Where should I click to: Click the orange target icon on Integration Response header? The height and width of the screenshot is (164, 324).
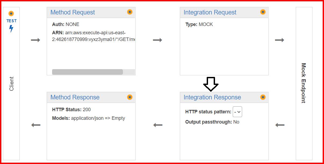pyautogui.click(x=263, y=97)
